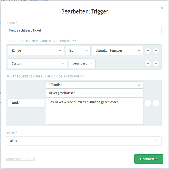Remove the Notiz action row with minus
The height and width of the screenshot is (169, 169).
point(148,103)
